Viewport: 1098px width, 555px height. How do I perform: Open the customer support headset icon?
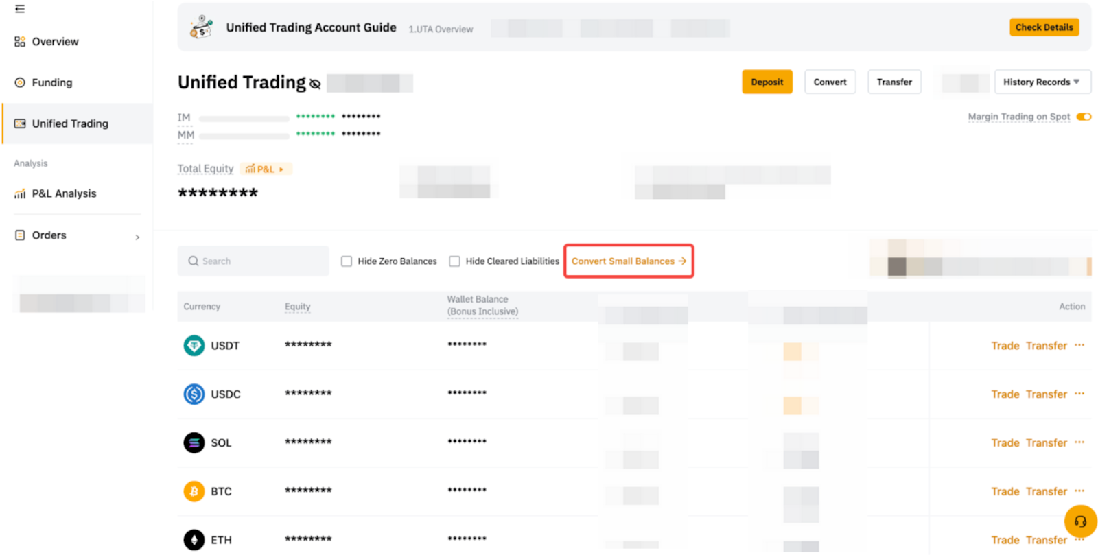(1079, 521)
